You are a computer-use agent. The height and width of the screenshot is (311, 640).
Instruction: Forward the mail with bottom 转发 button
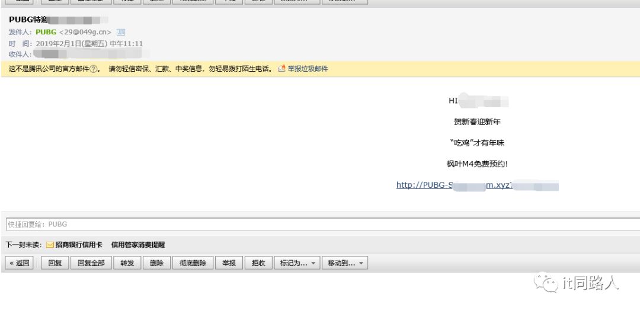tap(127, 263)
